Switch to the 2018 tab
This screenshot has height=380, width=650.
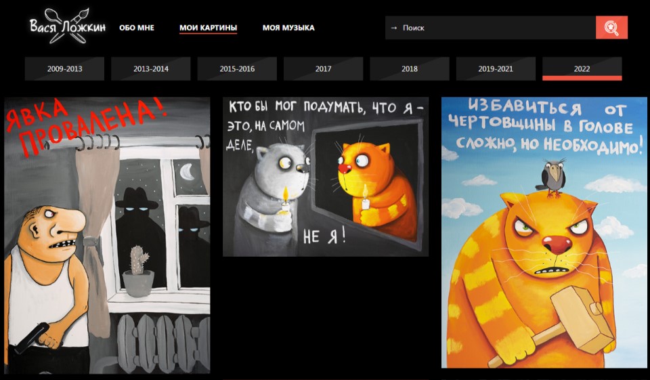pos(410,68)
